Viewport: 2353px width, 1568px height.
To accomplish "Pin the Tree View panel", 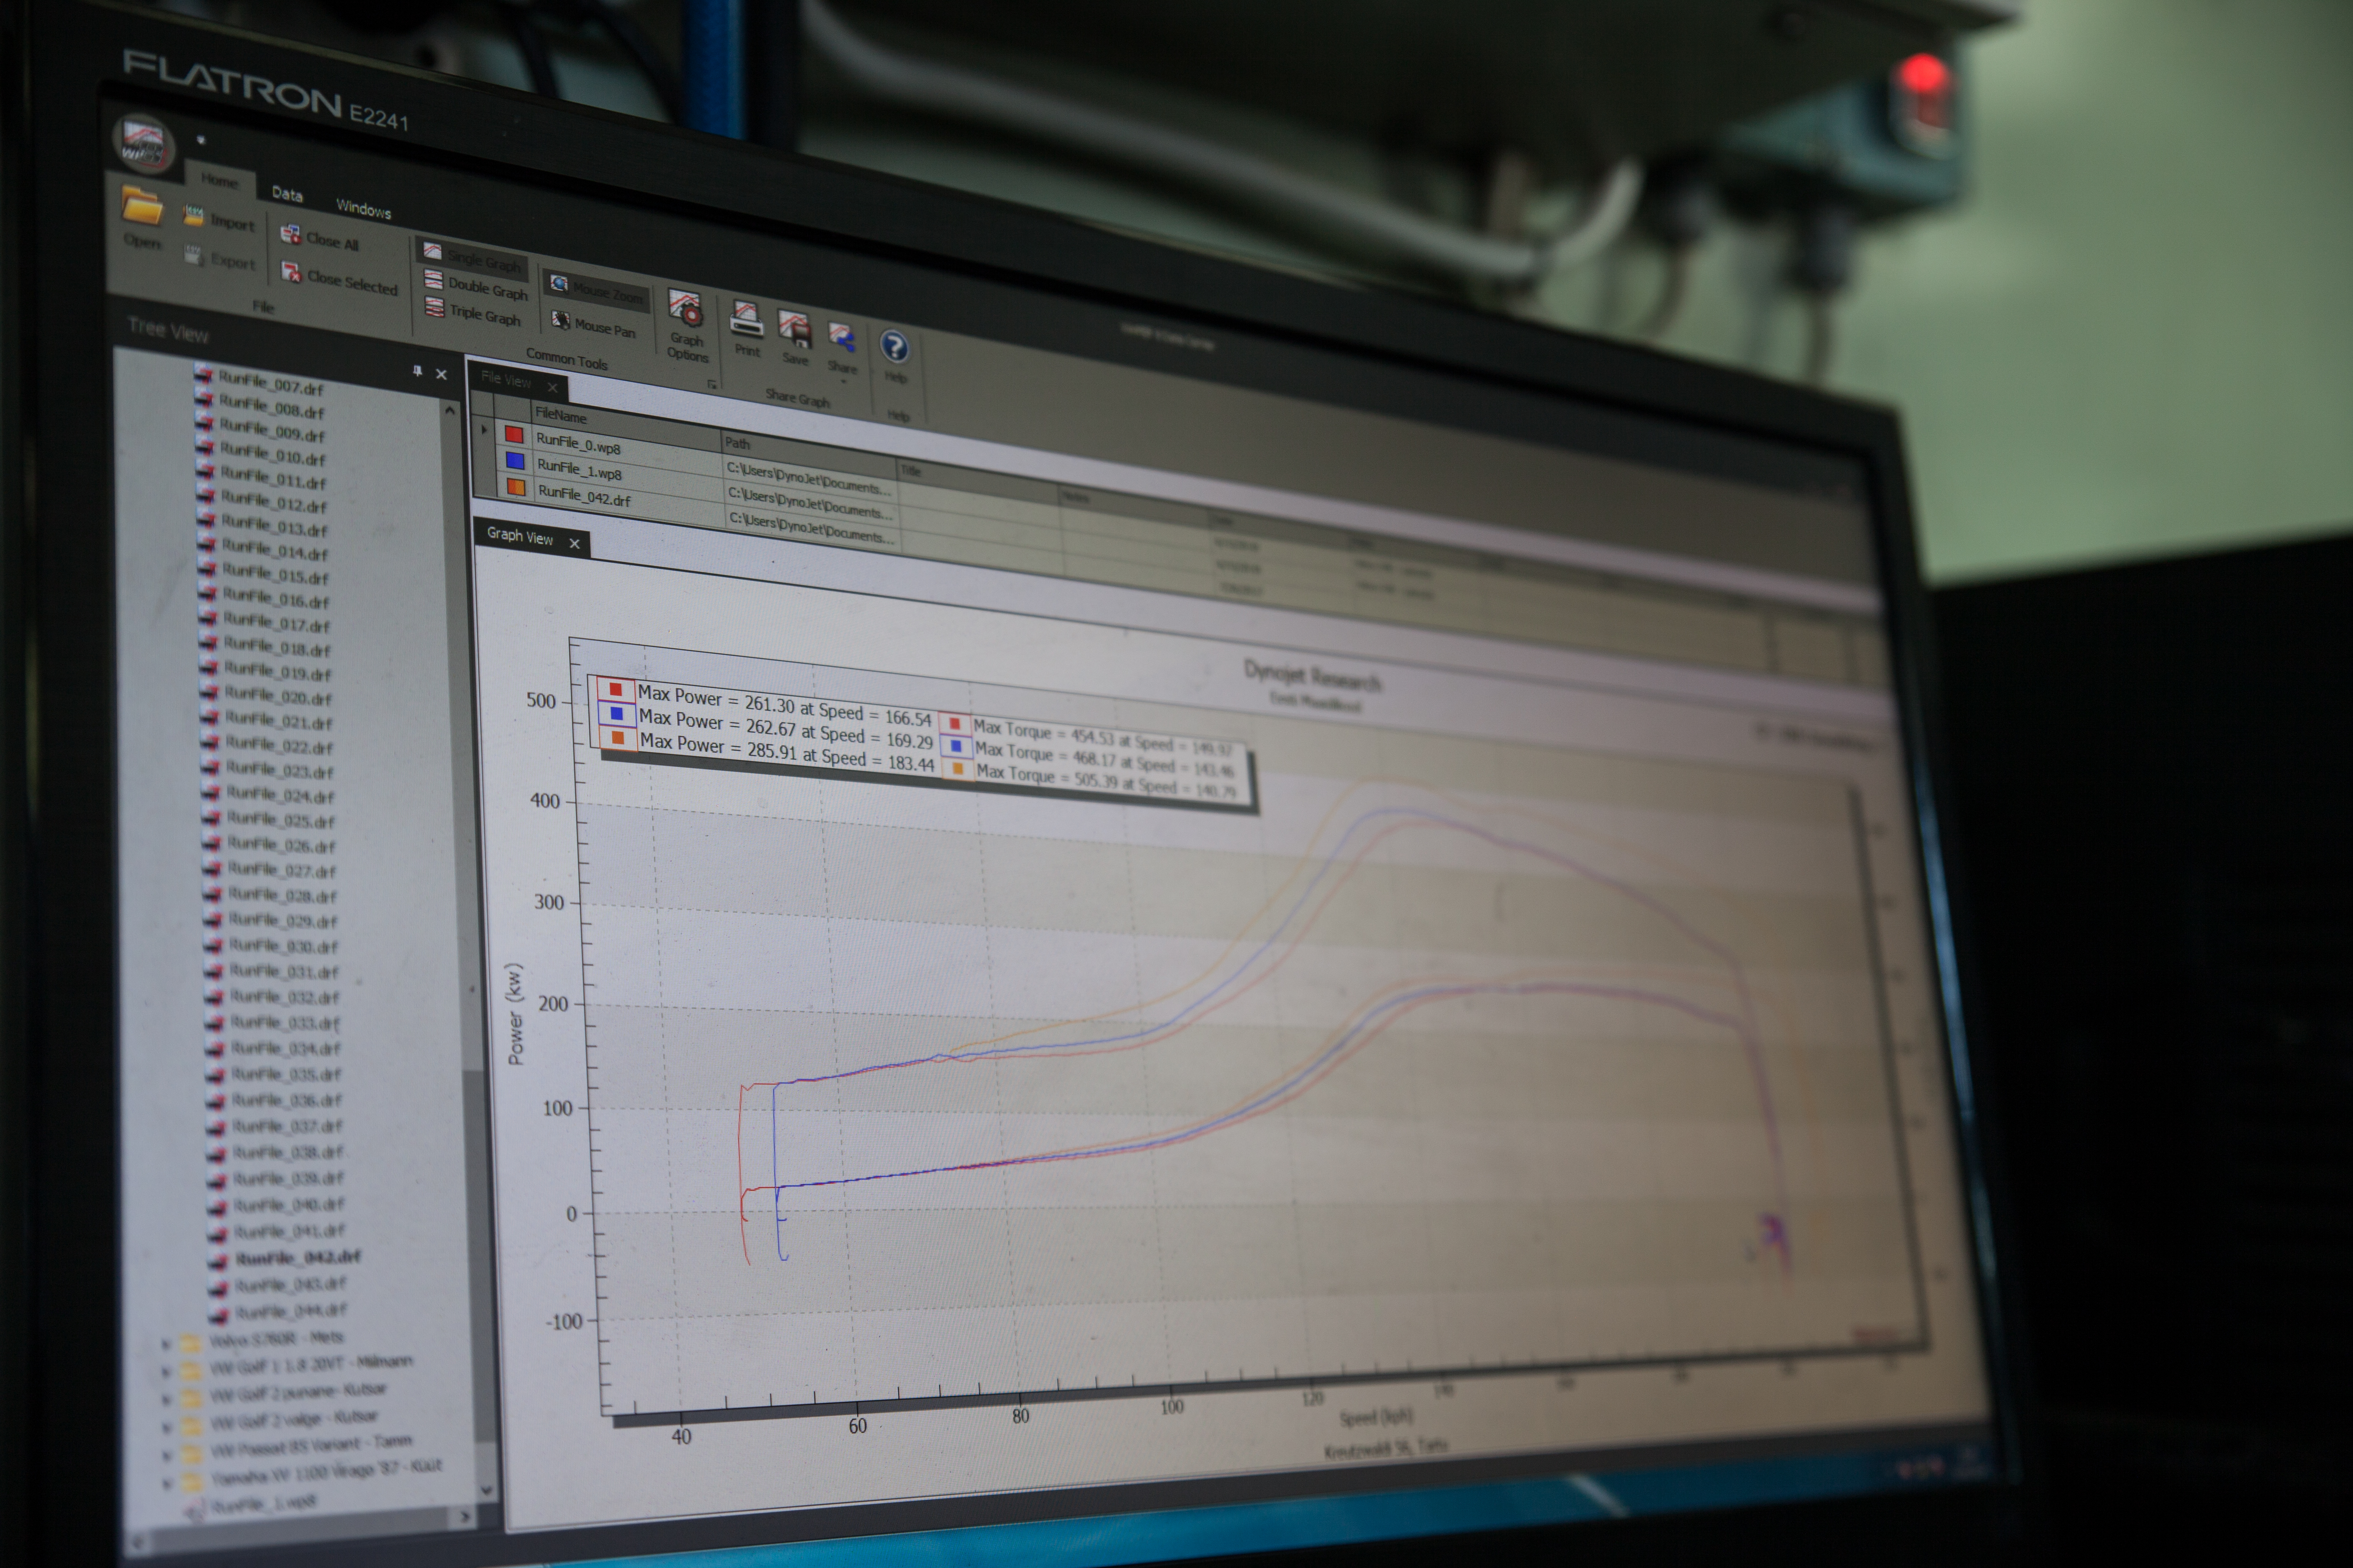I will tap(417, 371).
